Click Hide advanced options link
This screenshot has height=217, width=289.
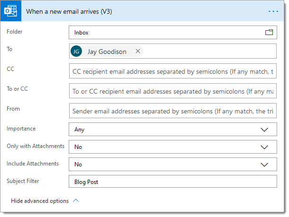pos(40,201)
